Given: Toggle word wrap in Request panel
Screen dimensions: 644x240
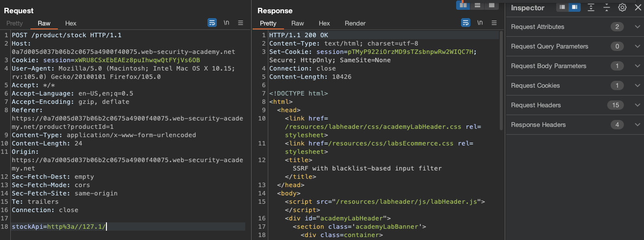Looking at the screenshot, I should point(212,23).
